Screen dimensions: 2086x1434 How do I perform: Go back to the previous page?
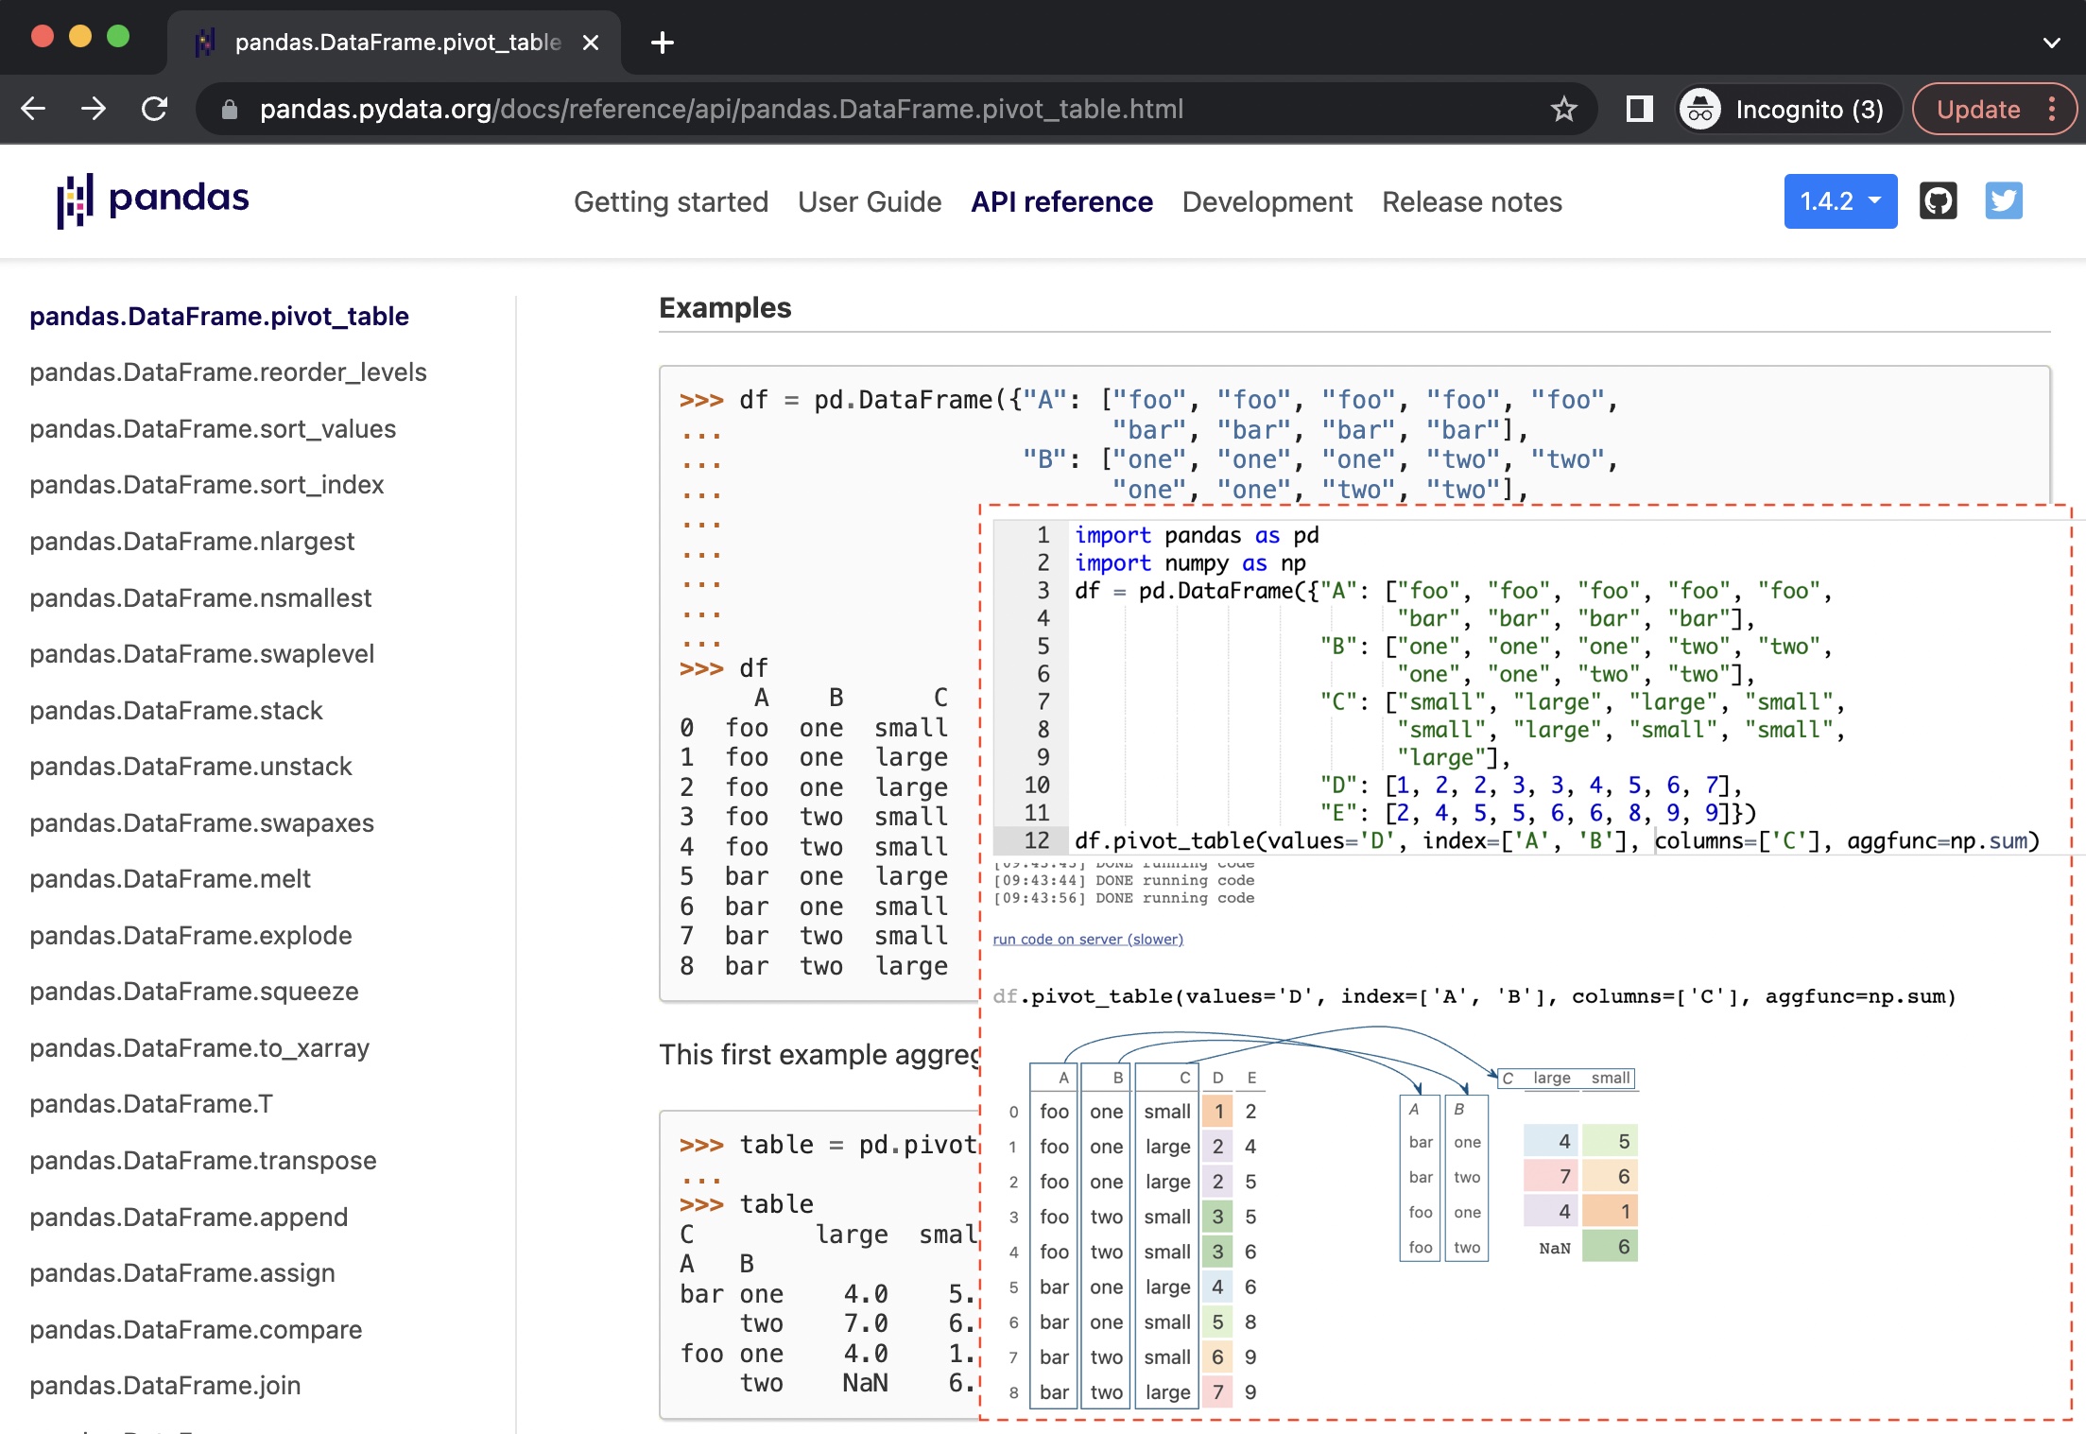[34, 110]
